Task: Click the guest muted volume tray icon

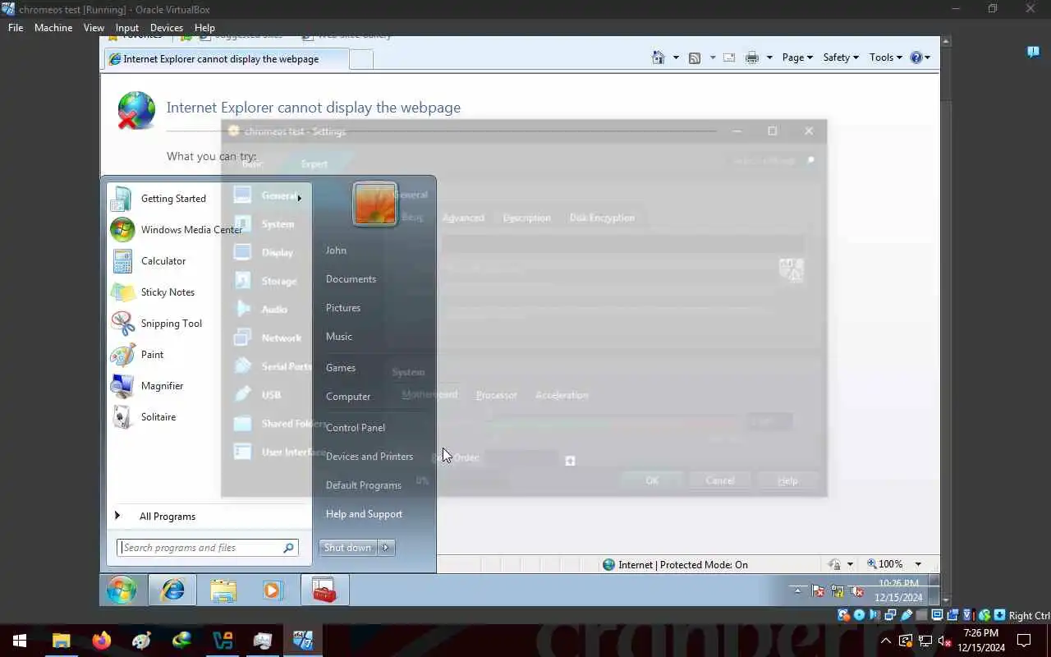Action: 857,590
